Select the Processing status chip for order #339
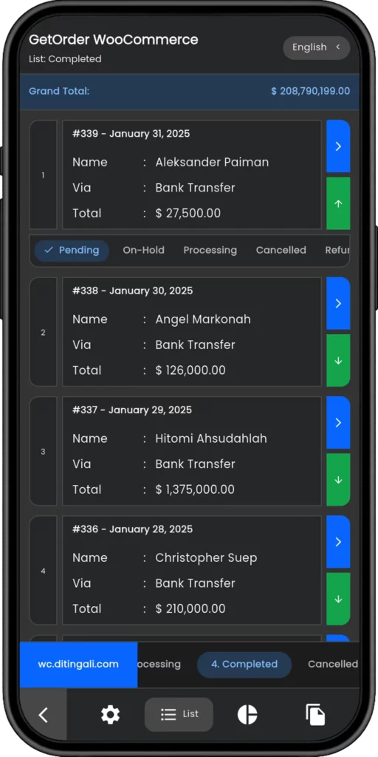 click(210, 250)
